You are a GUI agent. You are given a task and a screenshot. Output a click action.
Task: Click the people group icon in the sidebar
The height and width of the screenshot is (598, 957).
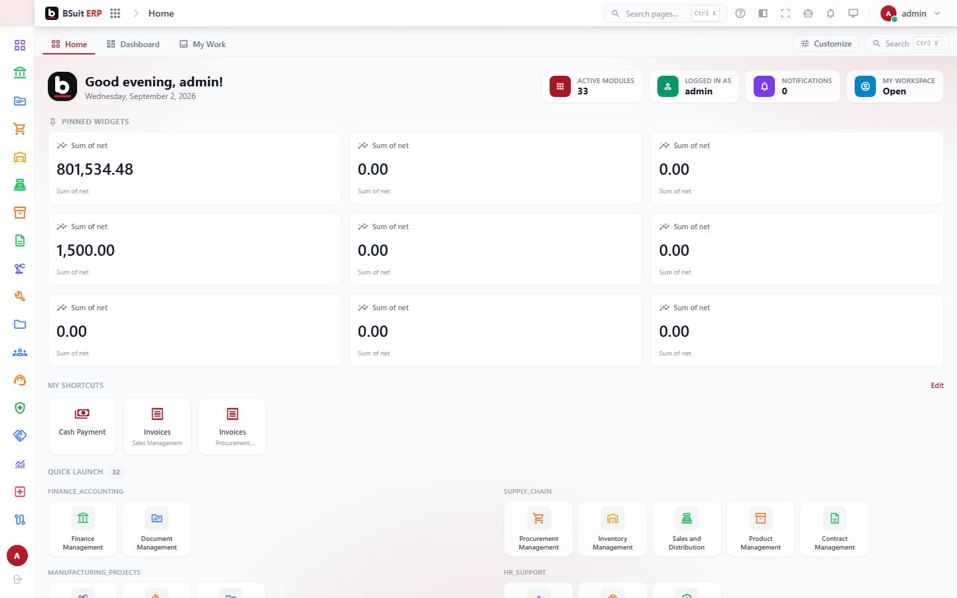tap(20, 352)
